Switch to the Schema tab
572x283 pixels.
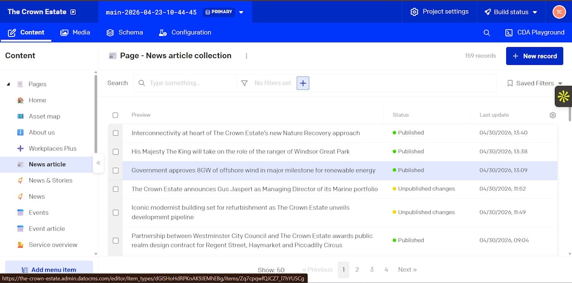pos(124,32)
